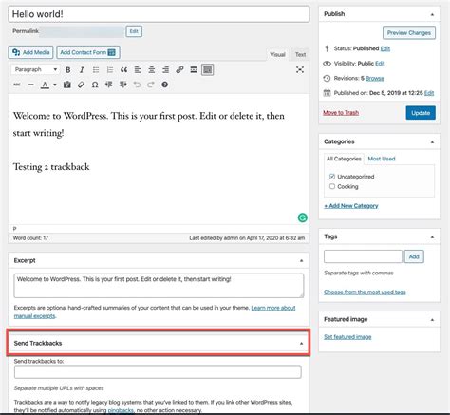Undo the last edit
Viewport: 450px width, 415px height.
(x=137, y=85)
